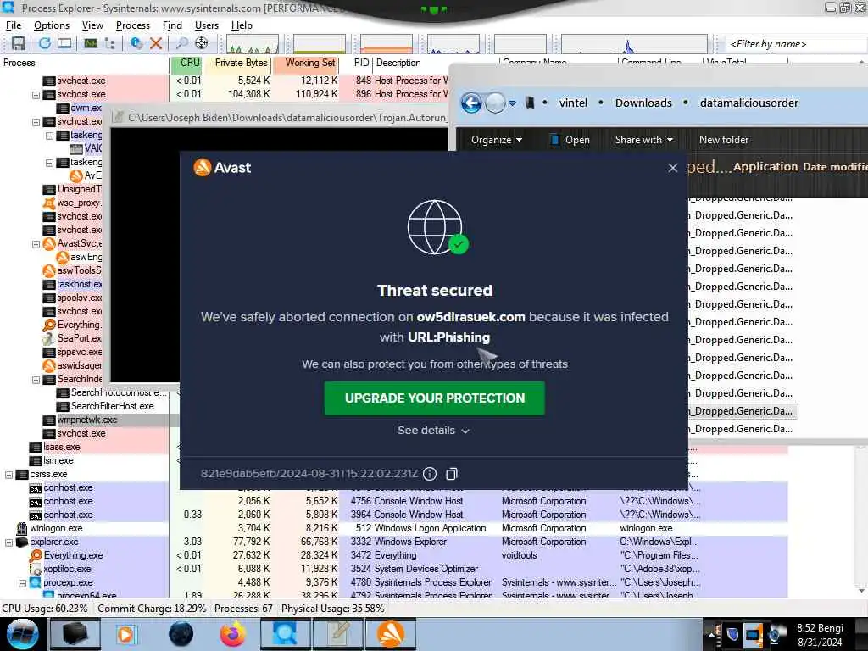The width and height of the screenshot is (868, 651).
Task: Open Avast from the taskbar
Action: click(x=390, y=634)
